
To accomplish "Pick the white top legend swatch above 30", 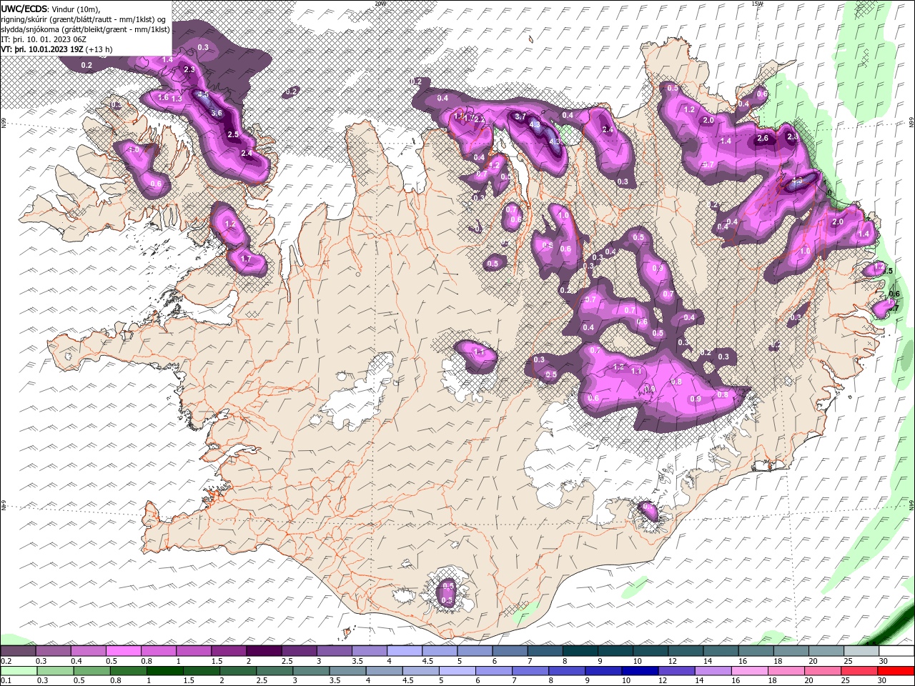I will click(x=896, y=651).
